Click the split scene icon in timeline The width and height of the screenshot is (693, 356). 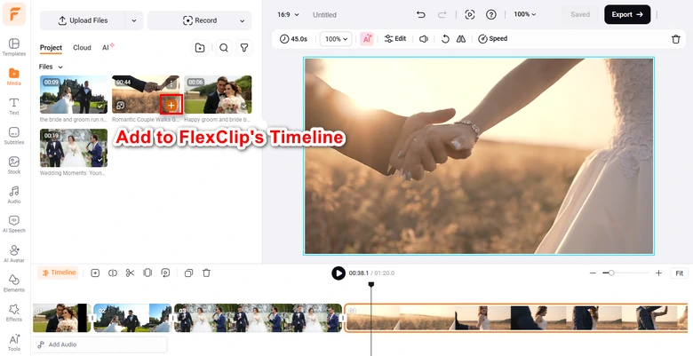113,273
